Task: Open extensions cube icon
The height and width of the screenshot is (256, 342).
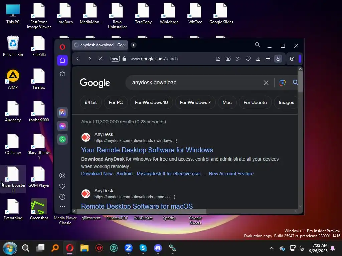Action: tap(292, 59)
